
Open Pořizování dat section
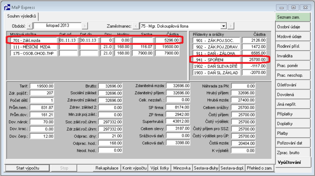coord(293,143)
